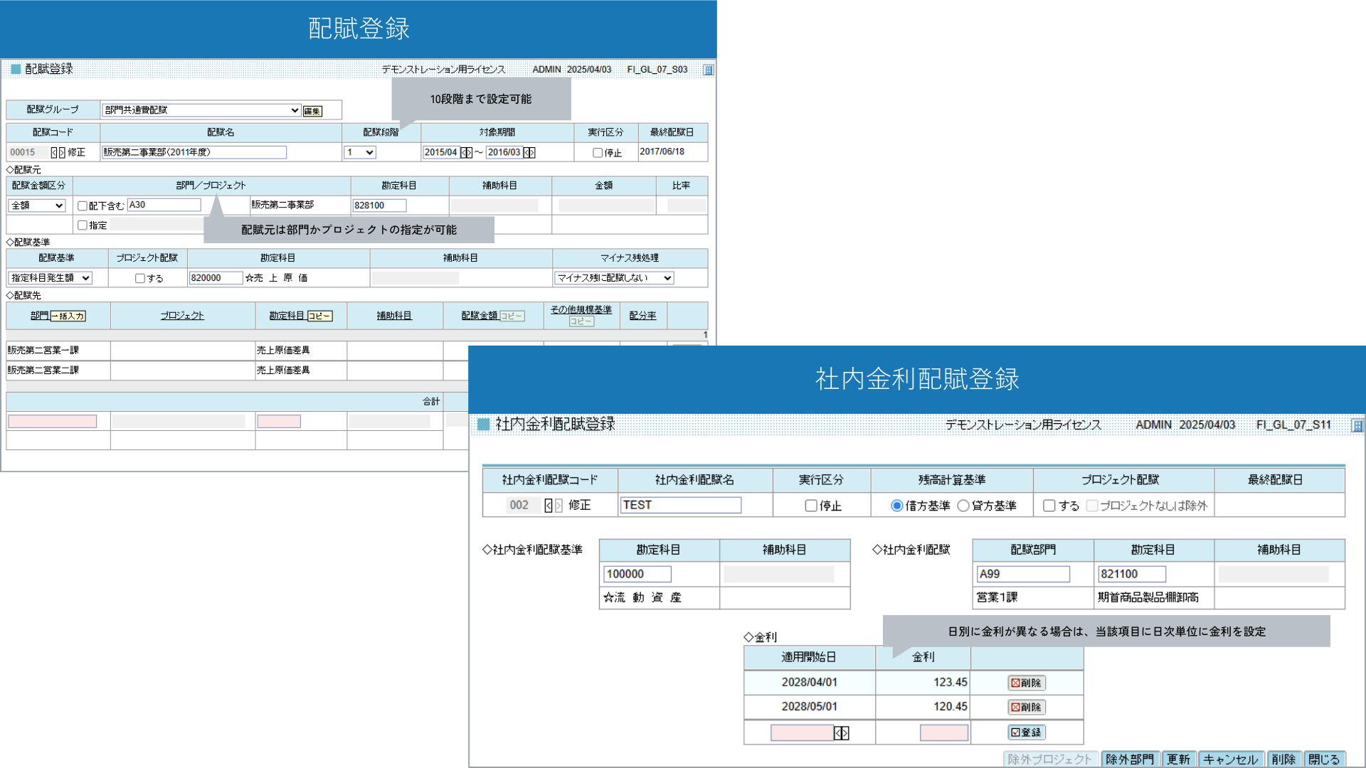Click 登録 icon button in the new rate row

pyautogui.click(x=1026, y=732)
